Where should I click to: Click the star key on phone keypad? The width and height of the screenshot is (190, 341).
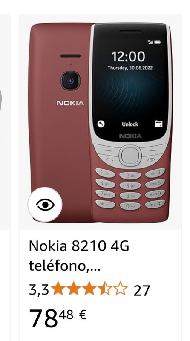[x=105, y=205]
